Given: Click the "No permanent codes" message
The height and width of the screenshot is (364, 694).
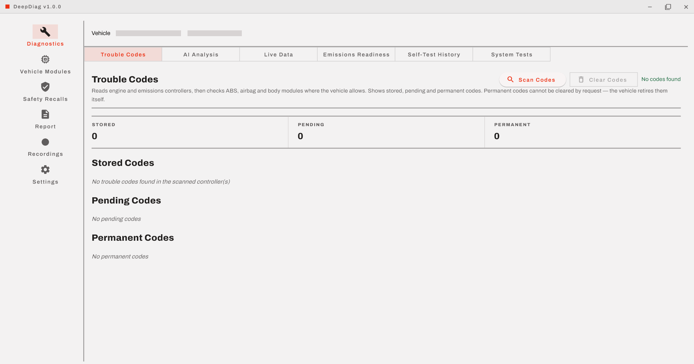Looking at the screenshot, I should 120,256.
